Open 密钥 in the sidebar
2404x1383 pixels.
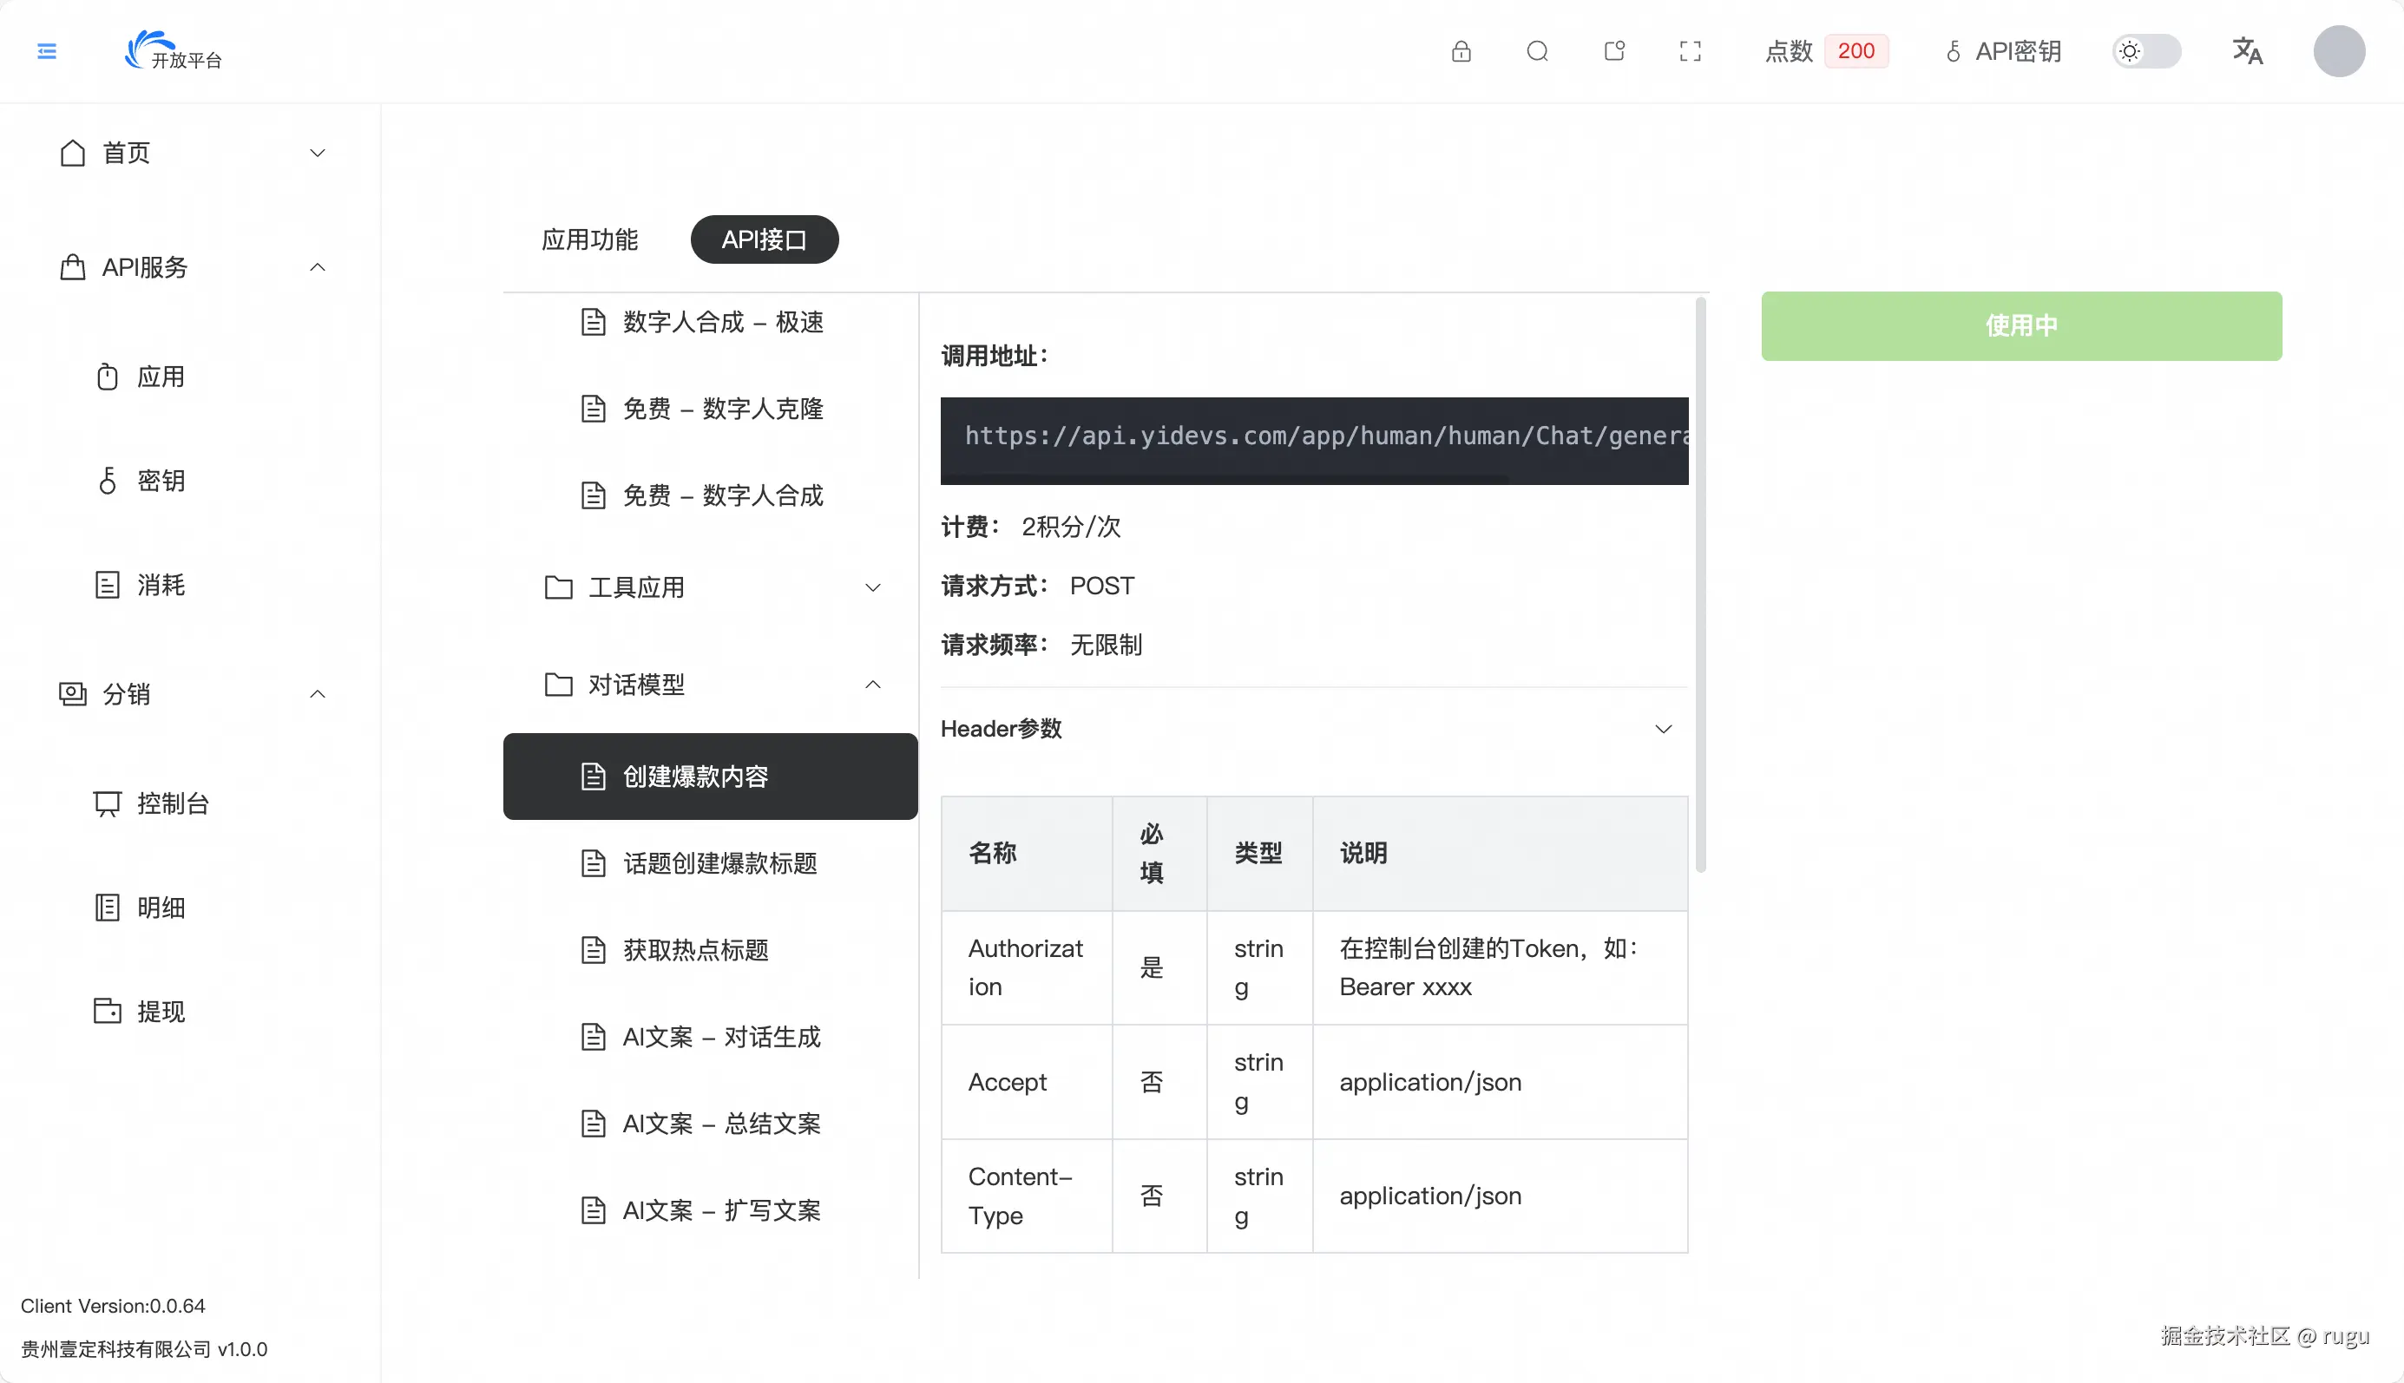pos(160,481)
